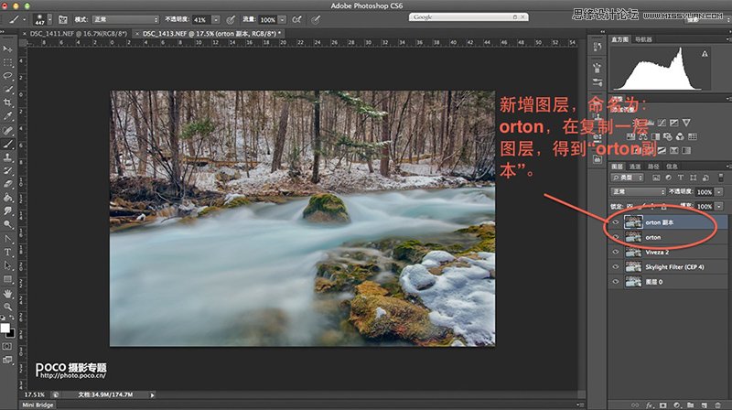Select the Eraser tool

pos(8,182)
